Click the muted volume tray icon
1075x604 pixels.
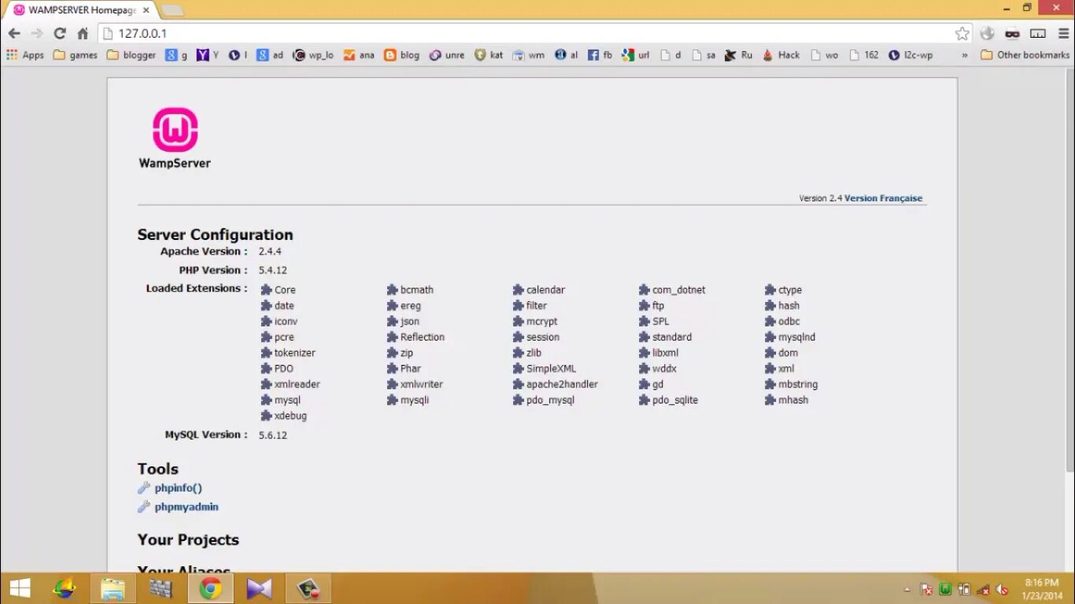click(1003, 588)
